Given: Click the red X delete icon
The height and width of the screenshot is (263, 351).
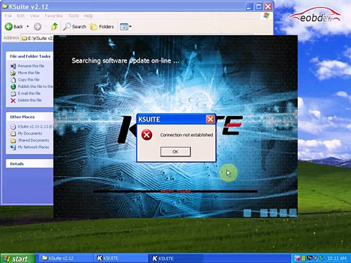Looking at the screenshot, I should [x=13, y=100].
